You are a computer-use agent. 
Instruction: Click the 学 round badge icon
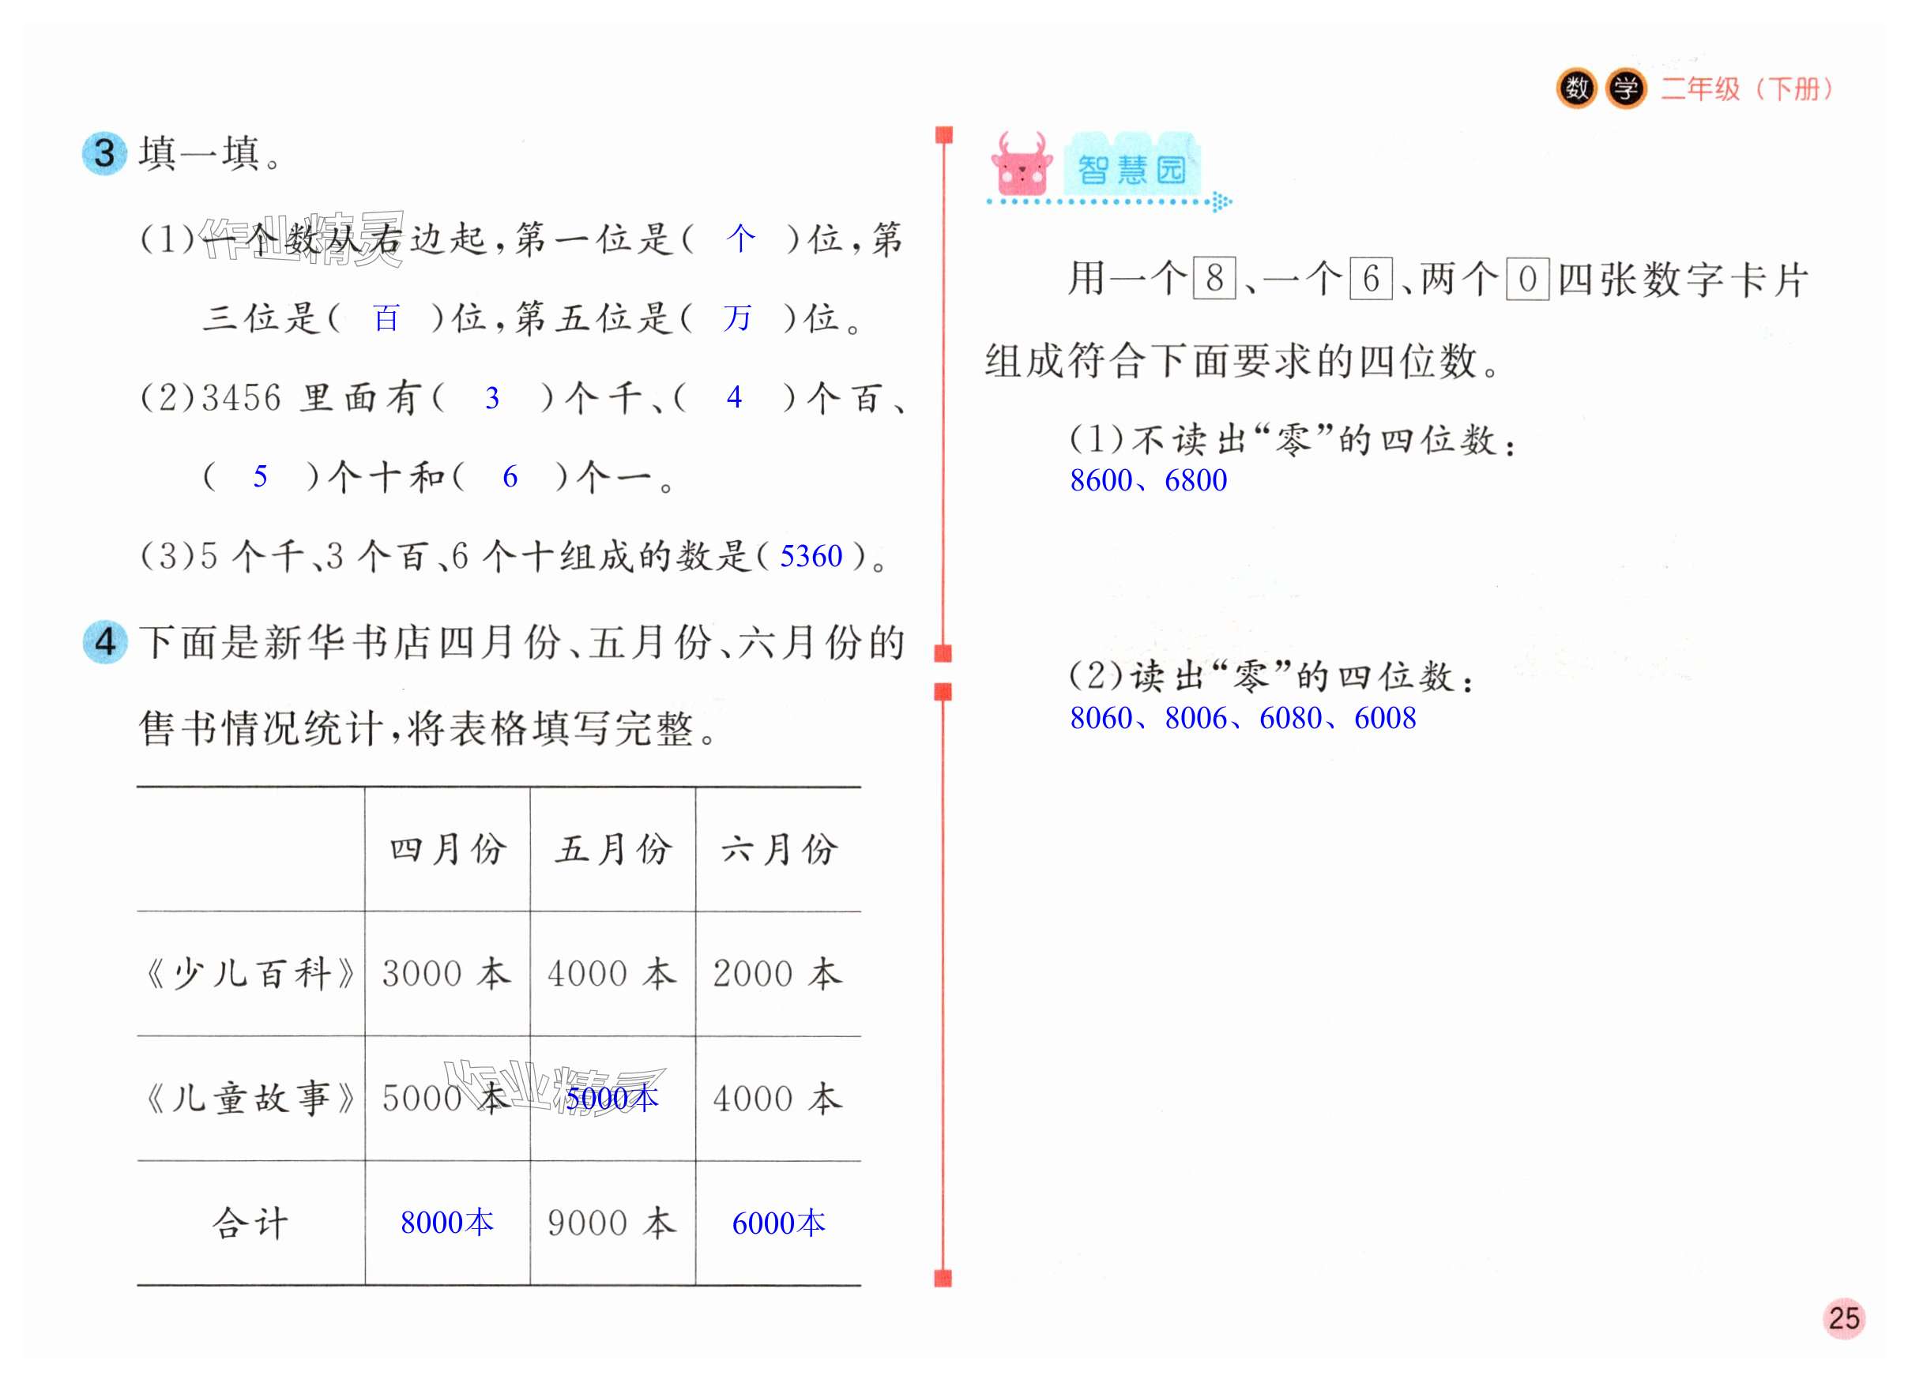(1625, 88)
